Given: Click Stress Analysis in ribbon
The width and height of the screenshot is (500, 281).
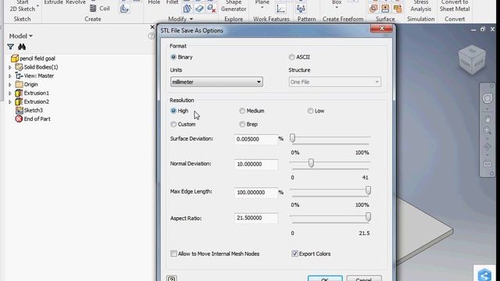Looking at the screenshot, I should click(x=421, y=5).
